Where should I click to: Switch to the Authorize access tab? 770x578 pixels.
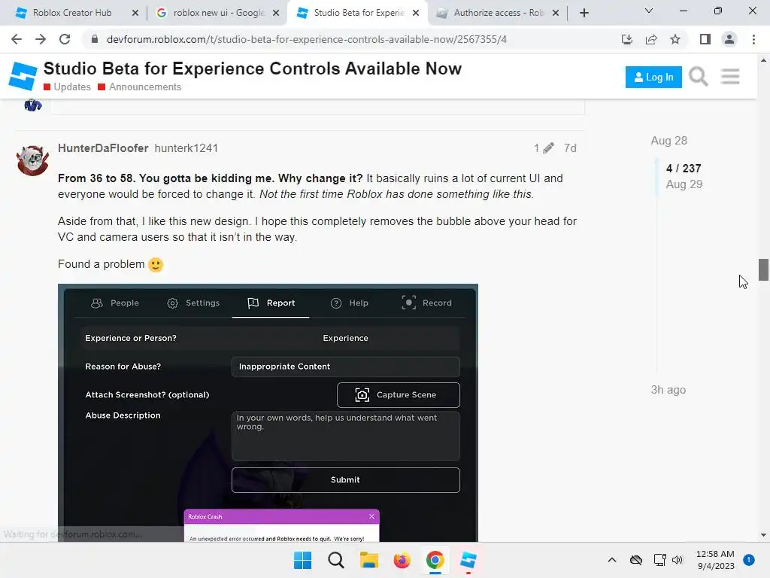click(x=499, y=13)
